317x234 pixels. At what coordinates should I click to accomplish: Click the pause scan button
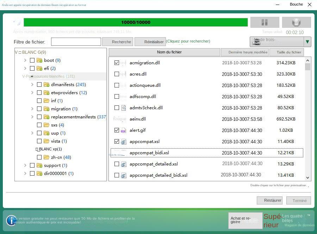265,22
